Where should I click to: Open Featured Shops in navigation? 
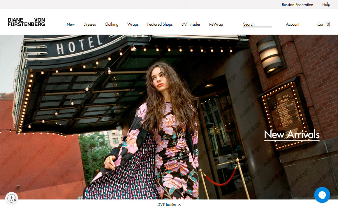[160, 24]
